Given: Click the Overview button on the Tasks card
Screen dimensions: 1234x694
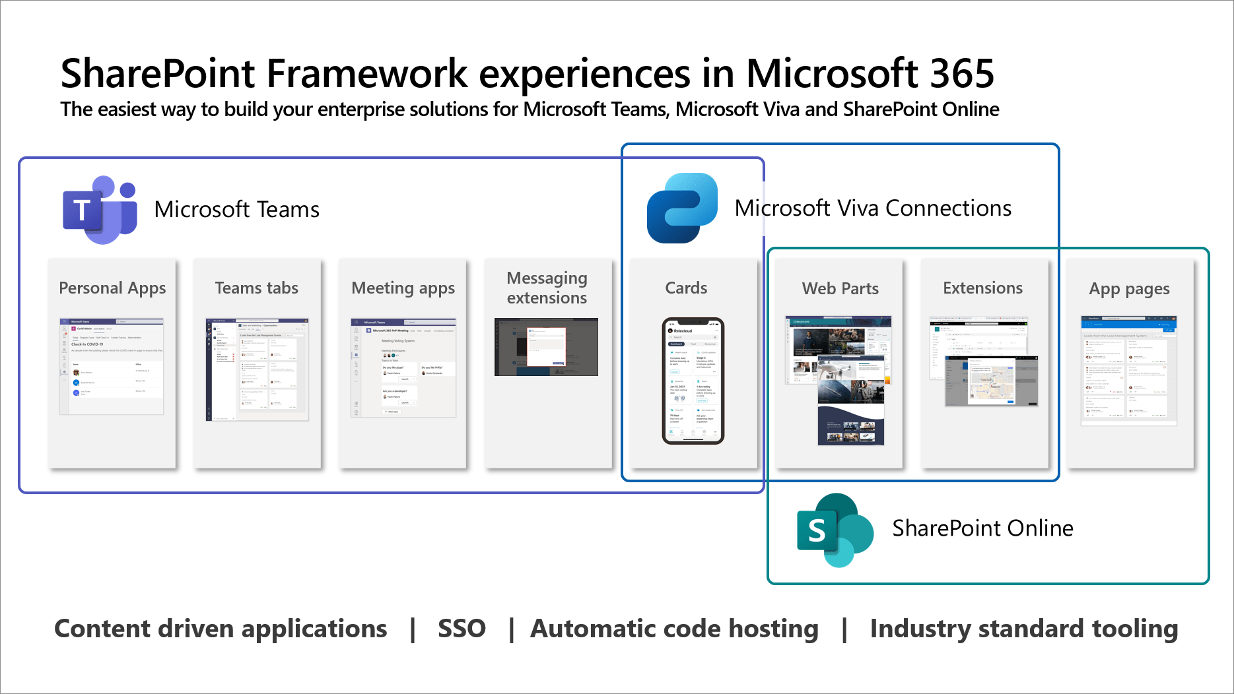Looking at the screenshot, I should pyautogui.click(x=703, y=400).
